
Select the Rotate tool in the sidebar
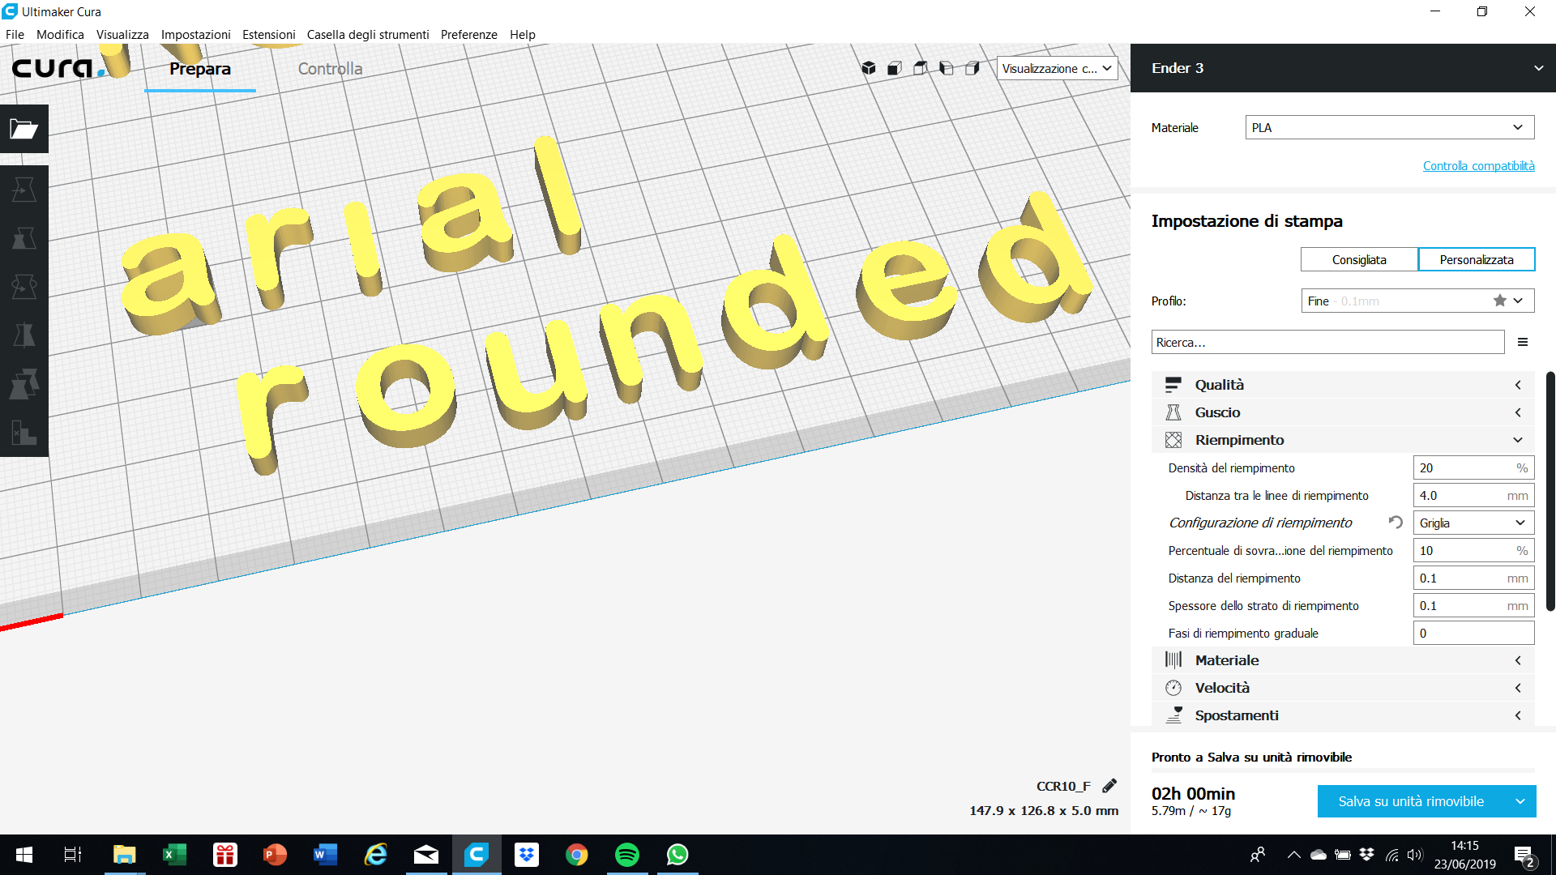24,287
